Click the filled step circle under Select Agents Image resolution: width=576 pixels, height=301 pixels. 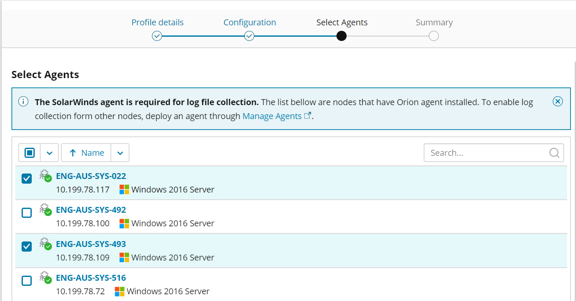tap(342, 36)
